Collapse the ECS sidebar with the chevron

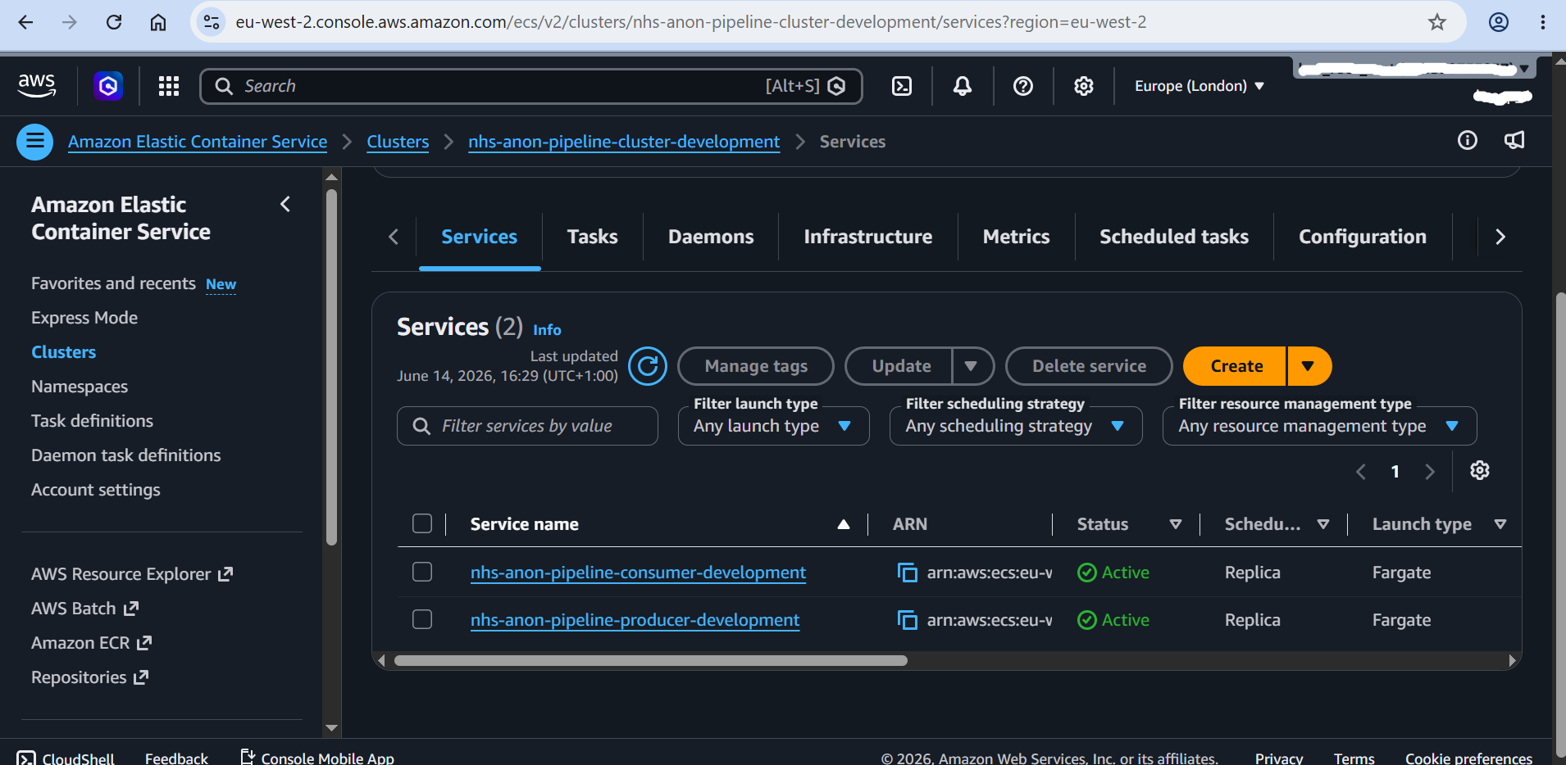[285, 204]
